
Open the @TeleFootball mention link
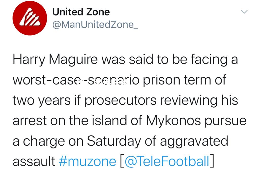167,161
